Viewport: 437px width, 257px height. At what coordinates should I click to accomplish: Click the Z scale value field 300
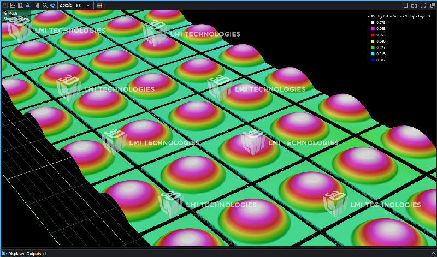(x=79, y=5)
